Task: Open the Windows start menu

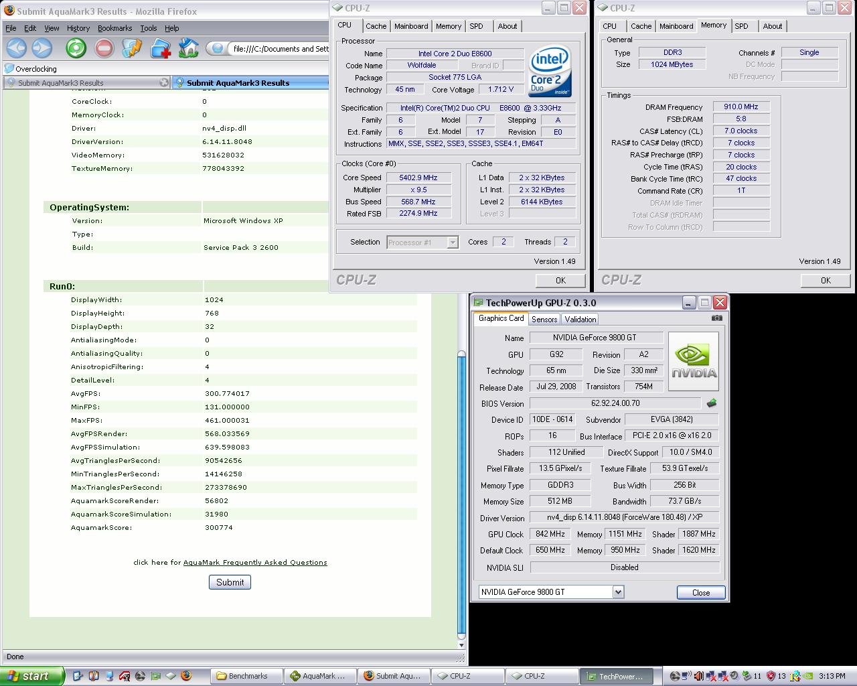Action: pyautogui.click(x=32, y=676)
